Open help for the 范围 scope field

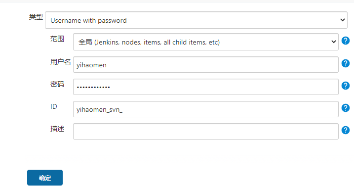[346, 41]
